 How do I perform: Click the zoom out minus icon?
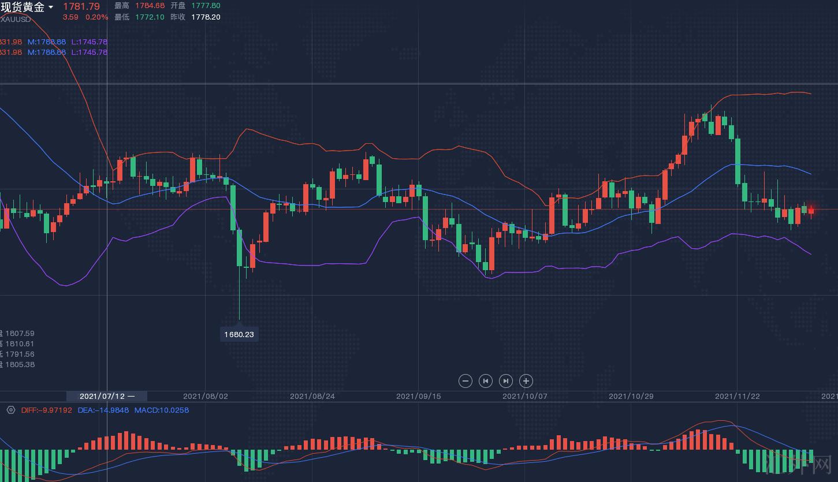465,381
